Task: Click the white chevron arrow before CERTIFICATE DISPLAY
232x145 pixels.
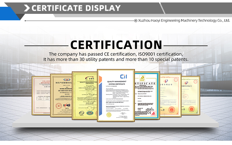Action: click(27, 8)
